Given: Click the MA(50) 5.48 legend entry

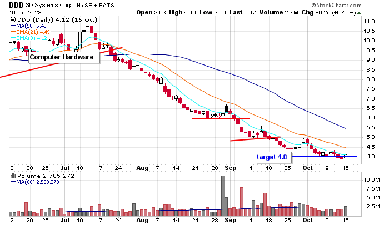Looking at the screenshot, I should point(28,26).
